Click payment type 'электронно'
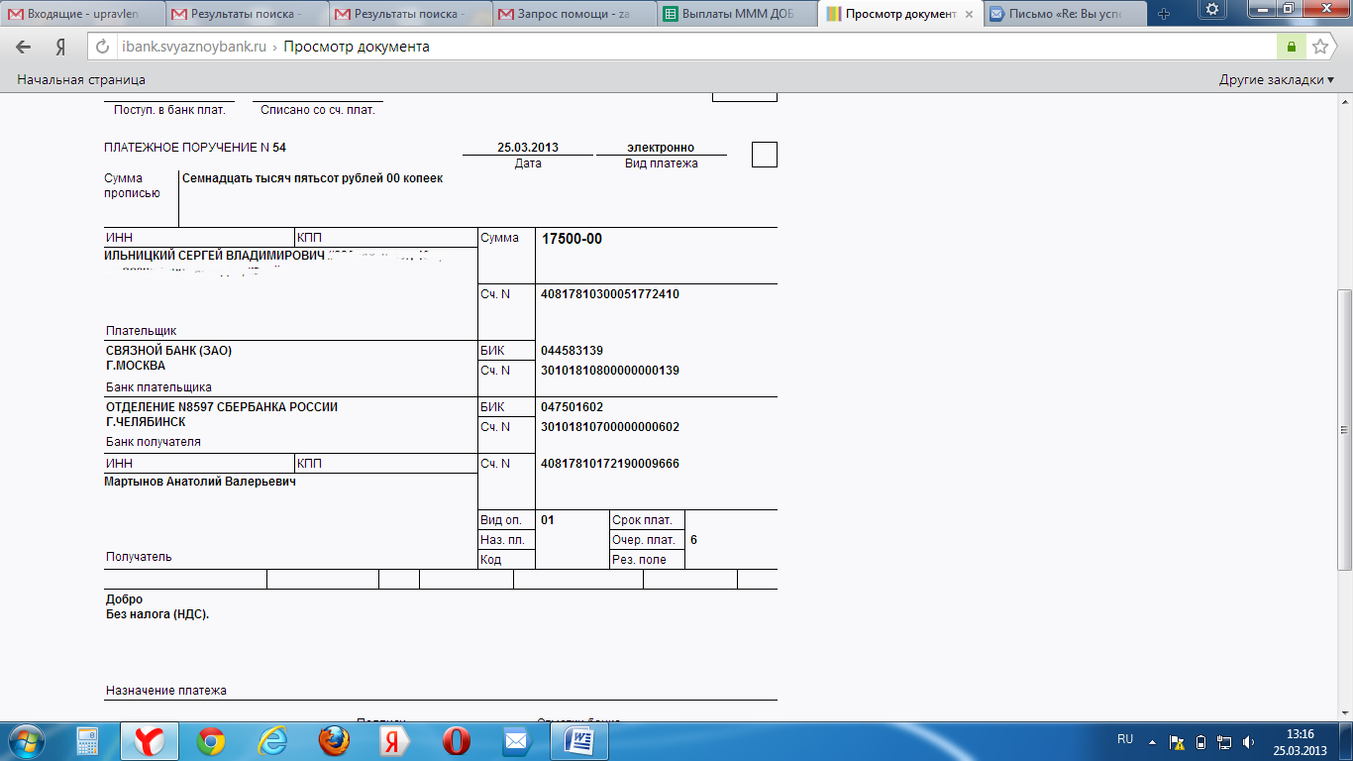1353x761 pixels. (x=661, y=148)
